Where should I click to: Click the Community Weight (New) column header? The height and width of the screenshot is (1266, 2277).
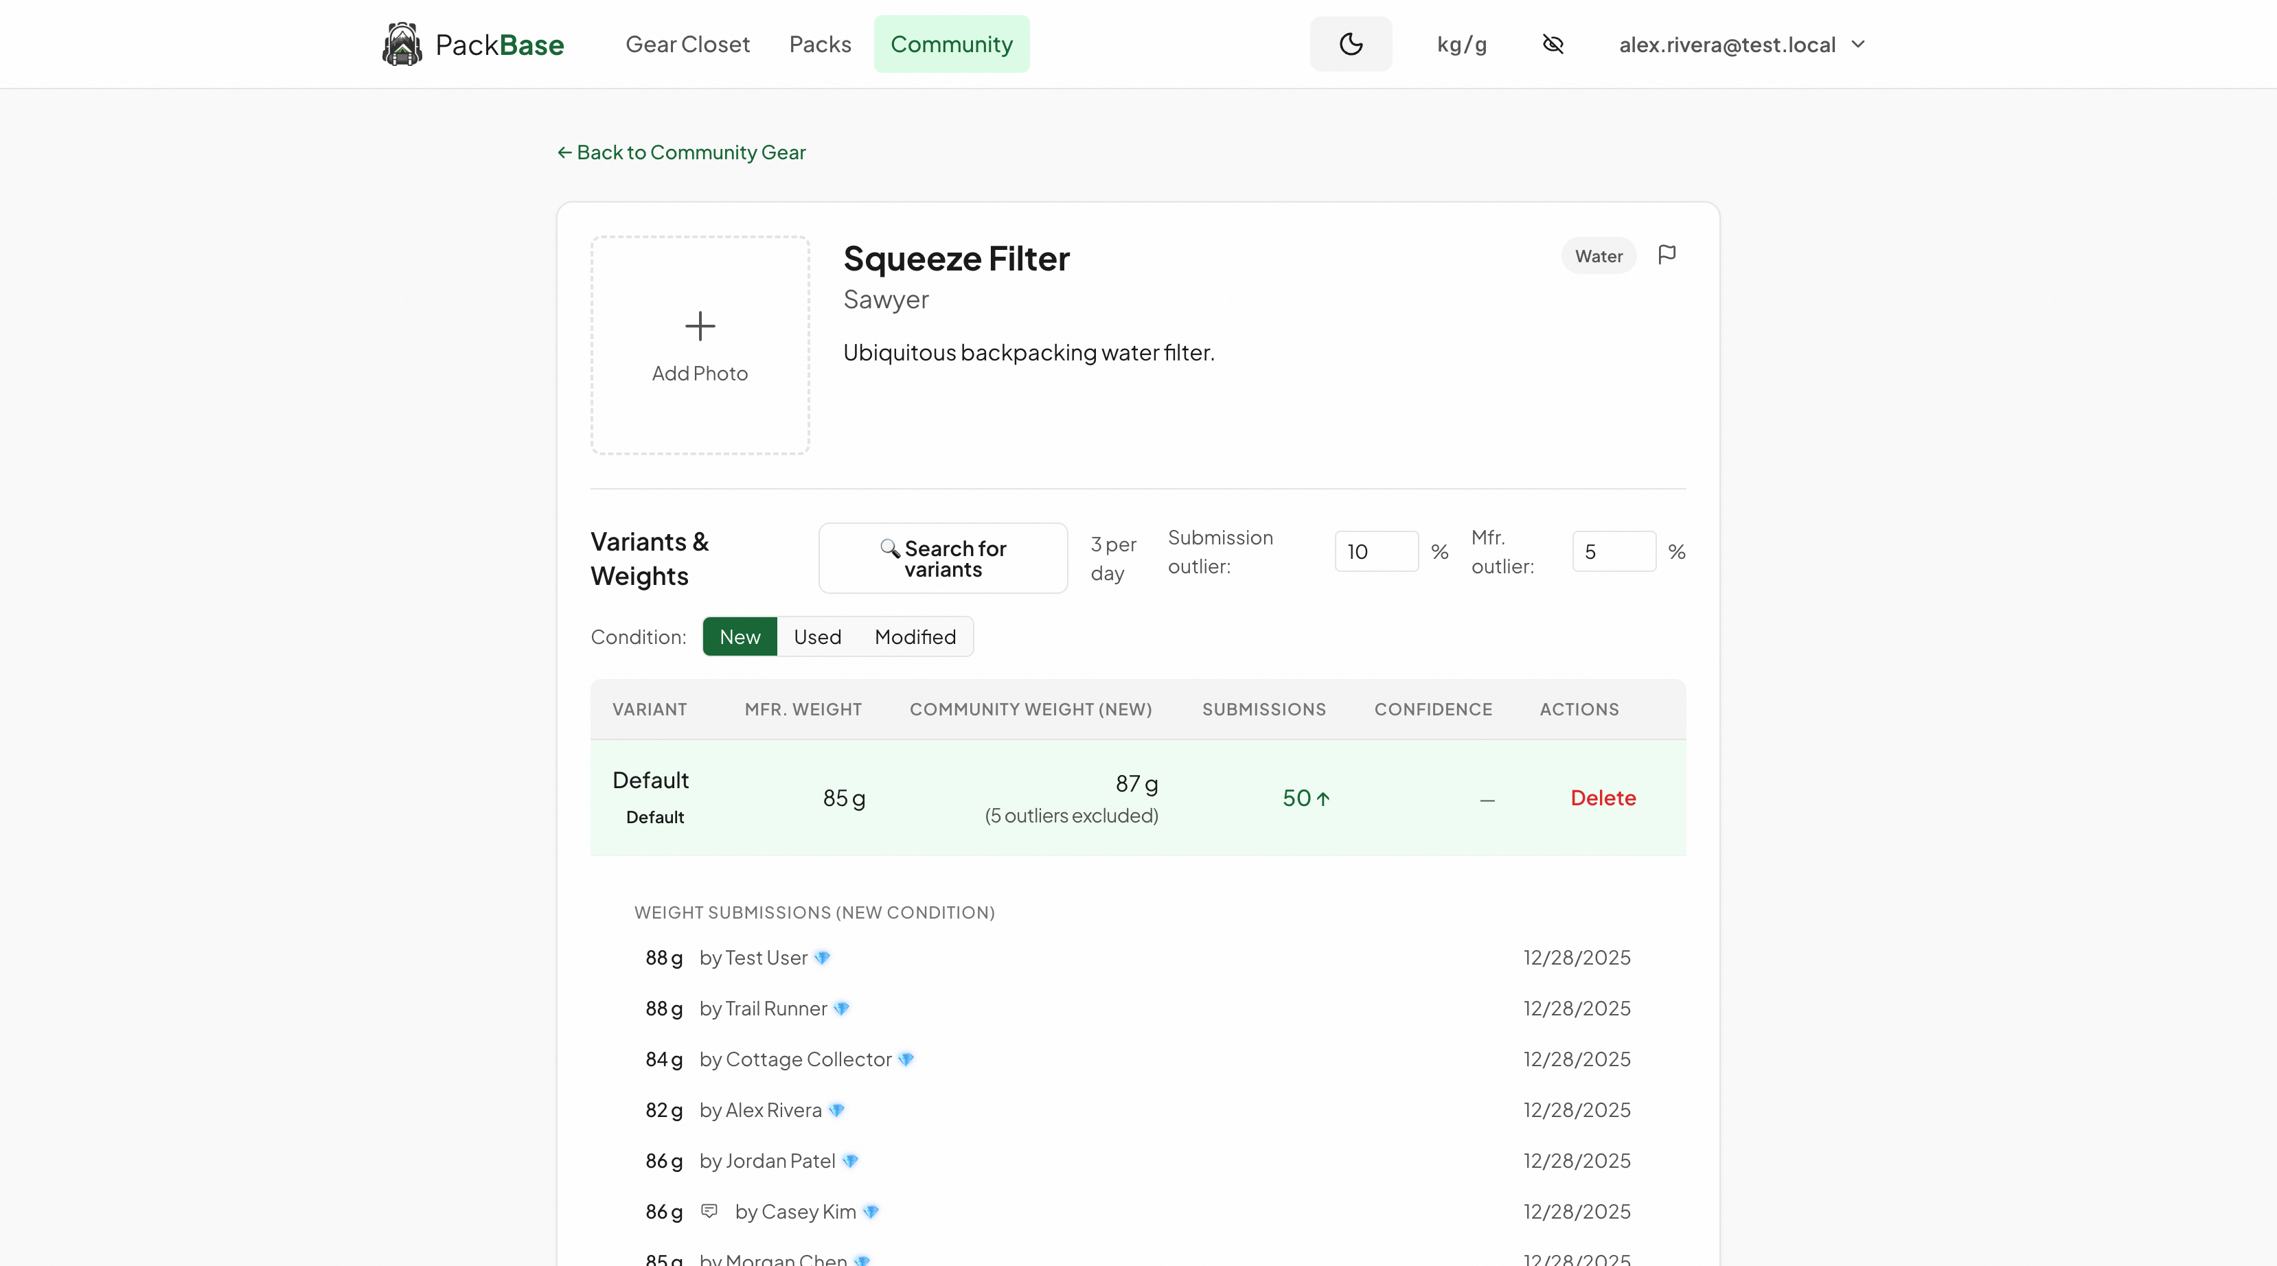(1031, 709)
